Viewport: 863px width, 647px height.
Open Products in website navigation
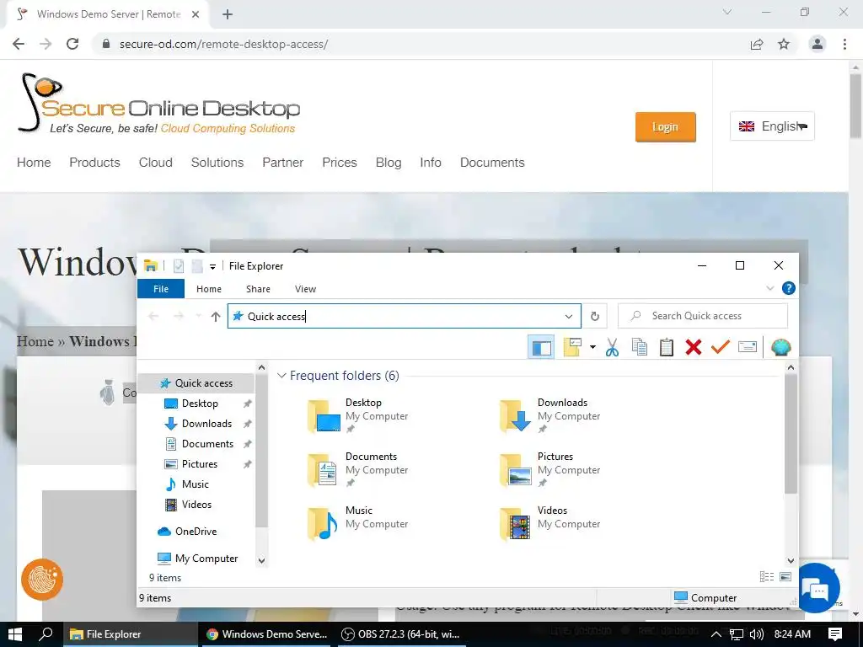[94, 163]
